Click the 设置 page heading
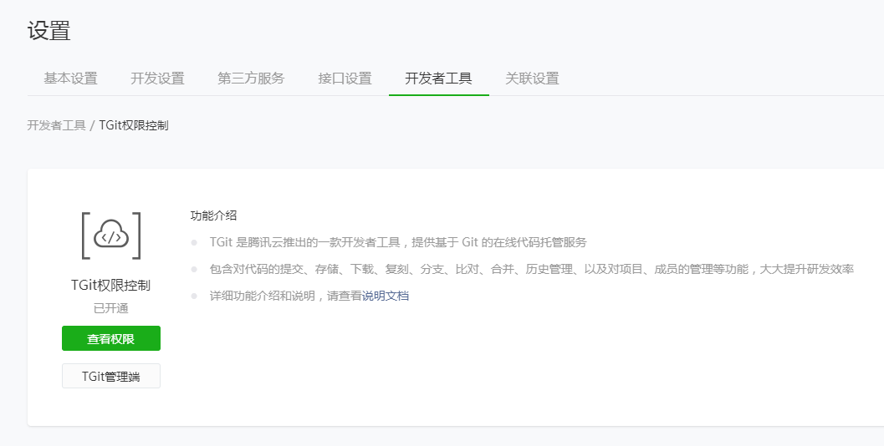 tap(49, 31)
